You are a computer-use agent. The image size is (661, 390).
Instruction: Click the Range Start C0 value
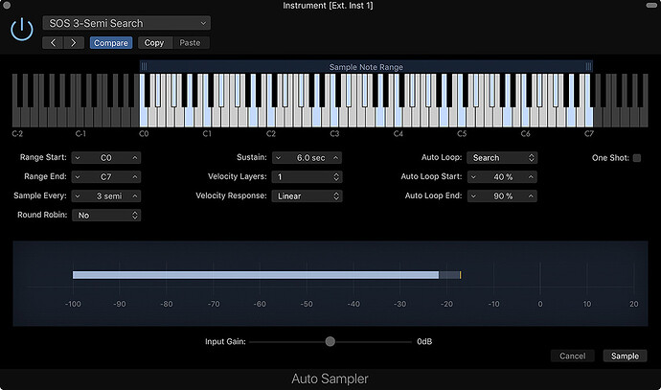pos(106,158)
